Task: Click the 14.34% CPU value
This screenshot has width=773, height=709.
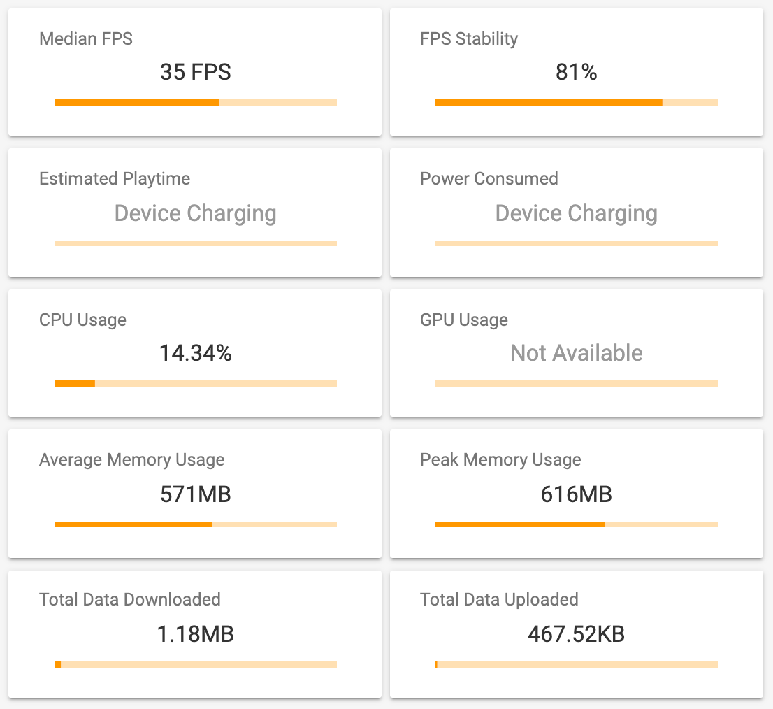Action: (x=195, y=353)
